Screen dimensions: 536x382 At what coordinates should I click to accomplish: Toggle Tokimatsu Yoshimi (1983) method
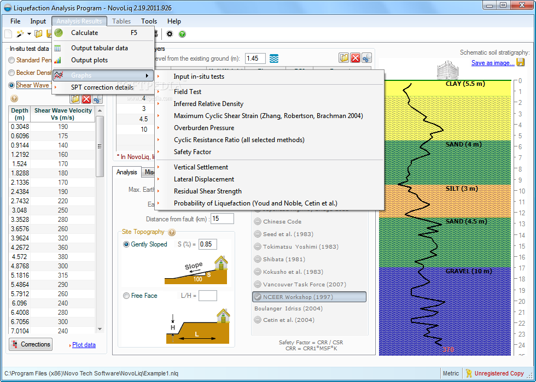(258, 246)
